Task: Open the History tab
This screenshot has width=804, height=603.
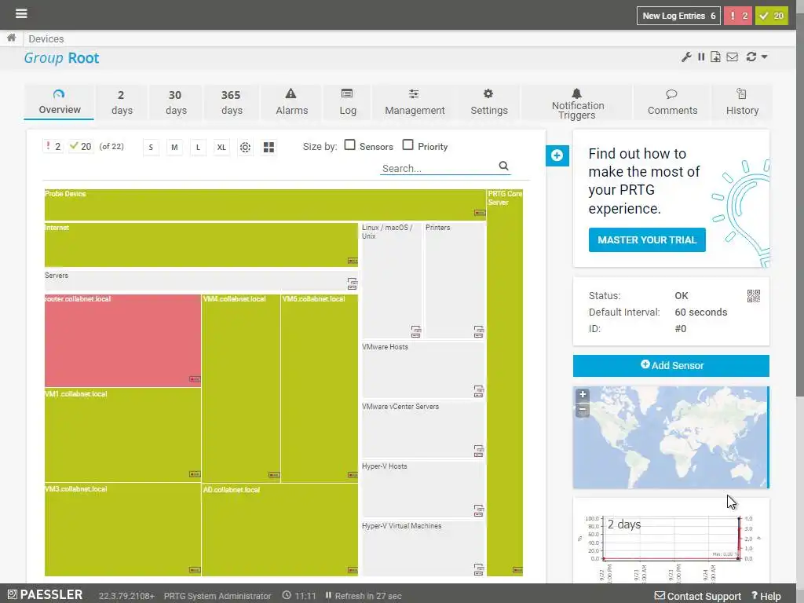Action: (x=742, y=102)
